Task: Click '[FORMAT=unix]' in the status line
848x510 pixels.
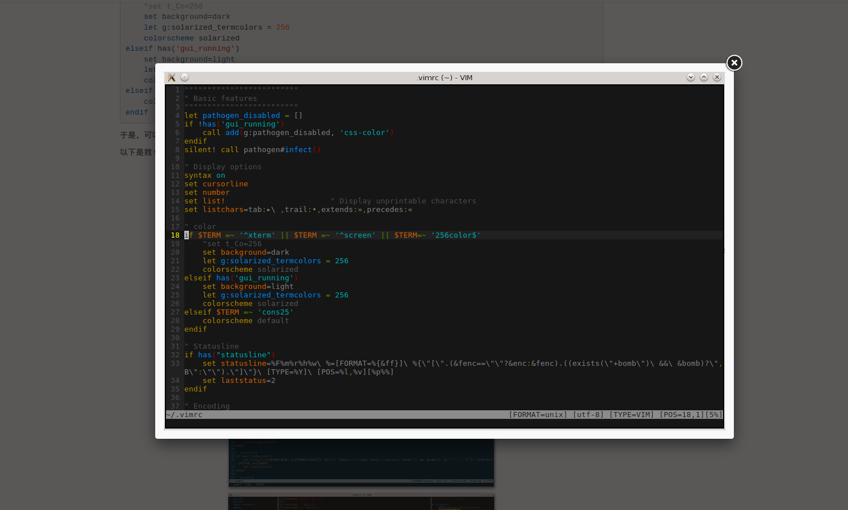Action: 538,415
